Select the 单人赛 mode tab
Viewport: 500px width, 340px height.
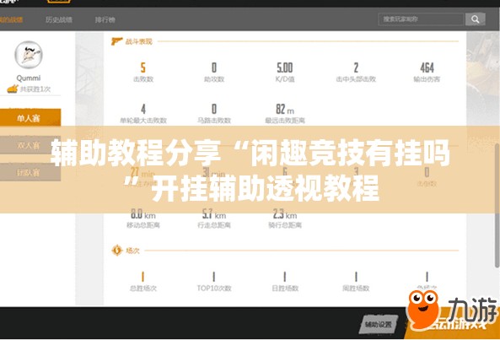pyautogui.click(x=30, y=118)
